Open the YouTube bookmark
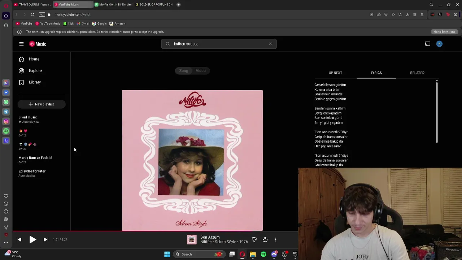This screenshot has width=462, height=260. click(24, 23)
